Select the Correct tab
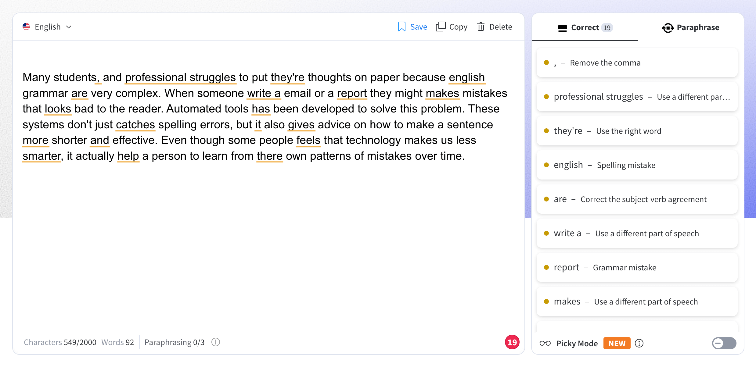The height and width of the screenshot is (367, 756). click(x=585, y=27)
